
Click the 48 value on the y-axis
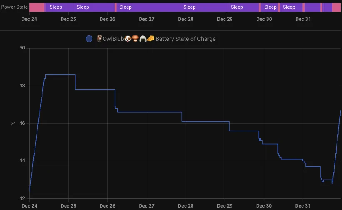pos(22,86)
